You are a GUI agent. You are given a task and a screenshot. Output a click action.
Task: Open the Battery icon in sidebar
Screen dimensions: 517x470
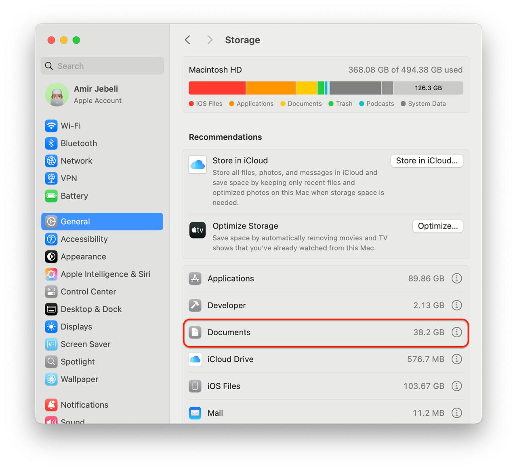coord(51,196)
